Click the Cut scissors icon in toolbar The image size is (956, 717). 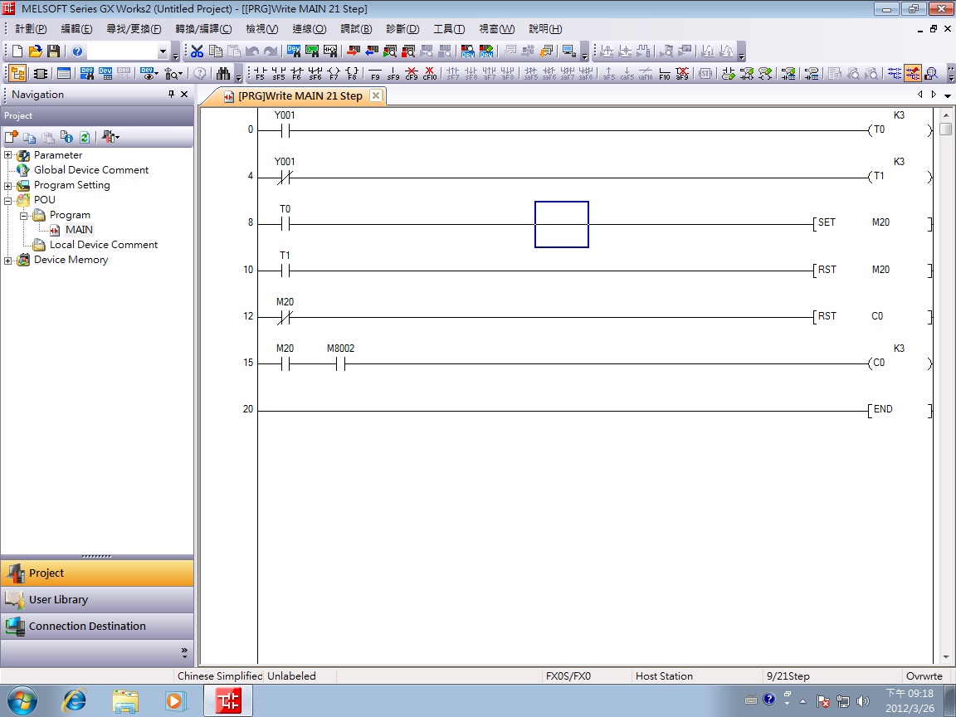(198, 51)
